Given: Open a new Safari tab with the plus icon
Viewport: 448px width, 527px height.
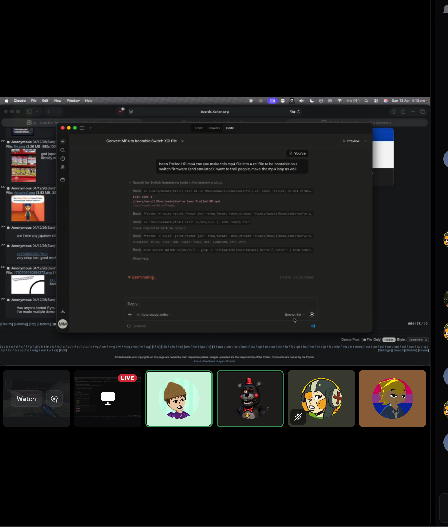Looking at the screenshot, I should pos(413,111).
